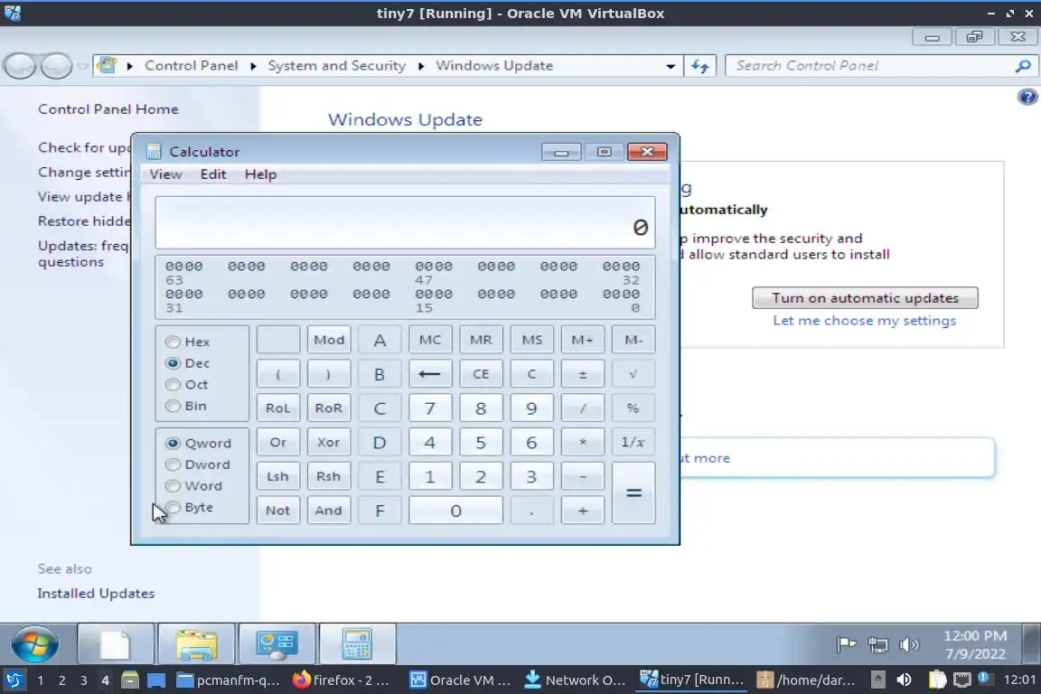Open the firefox host taskbar entry
Viewport: 1041px width, 694px height.
point(342,680)
